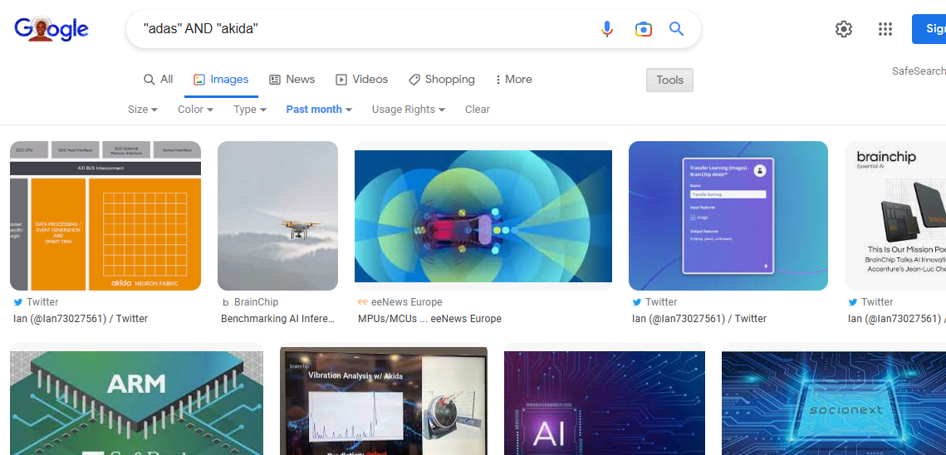Open the settings gear icon
The image size is (946, 455).
pos(844,29)
